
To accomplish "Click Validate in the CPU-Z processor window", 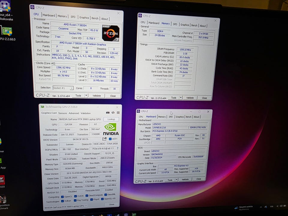I will [97, 96].
